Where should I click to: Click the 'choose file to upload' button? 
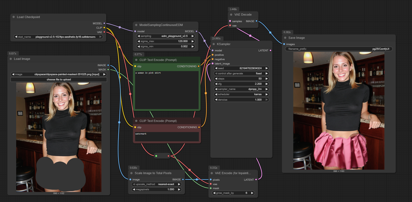pyautogui.click(x=59, y=80)
